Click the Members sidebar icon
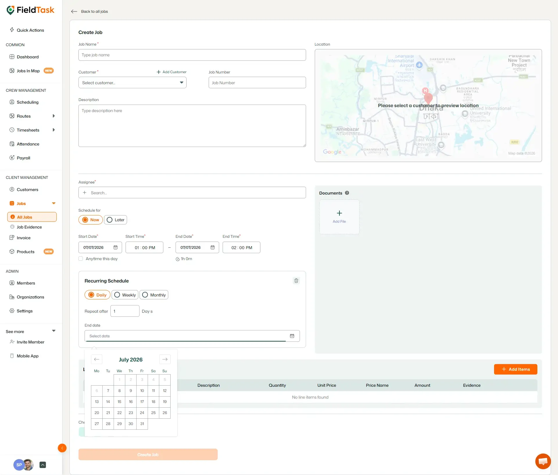This screenshot has width=558, height=475. coord(12,283)
